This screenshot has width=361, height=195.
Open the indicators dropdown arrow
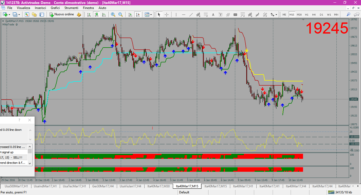click(x=151, y=15)
